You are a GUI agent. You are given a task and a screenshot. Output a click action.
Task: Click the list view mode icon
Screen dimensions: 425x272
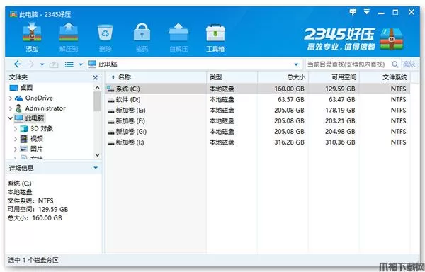point(69,64)
